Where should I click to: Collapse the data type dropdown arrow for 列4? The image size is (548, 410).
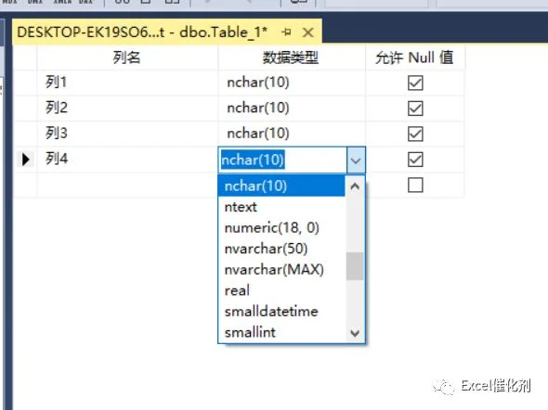point(356,160)
